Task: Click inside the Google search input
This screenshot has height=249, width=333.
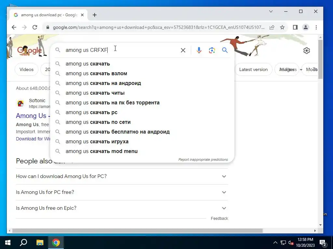Action: pyautogui.click(x=121, y=50)
